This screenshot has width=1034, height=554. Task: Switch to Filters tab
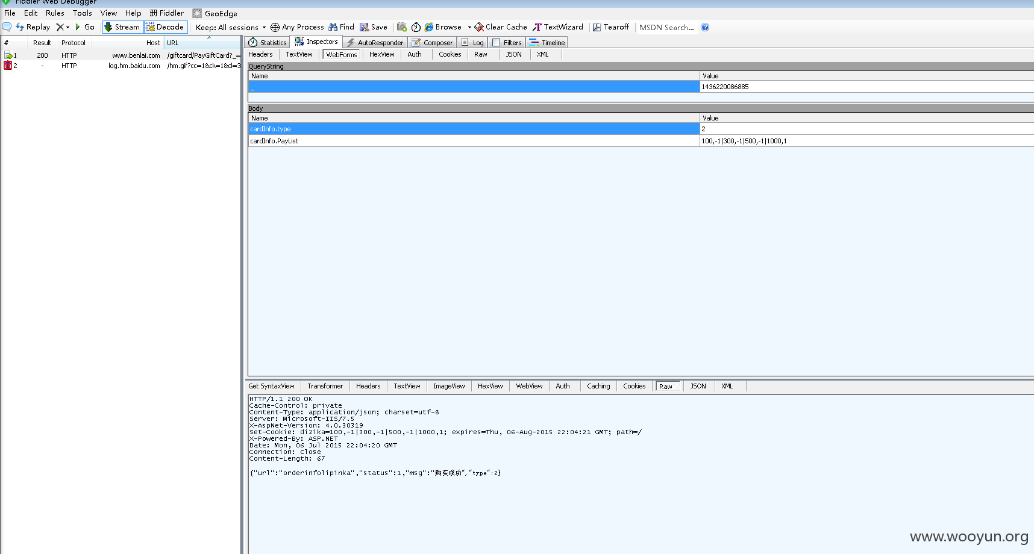[x=507, y=42]
